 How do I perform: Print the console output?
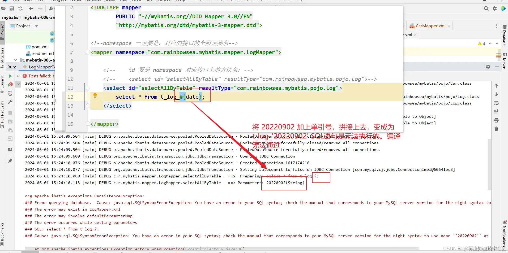(496, 120)
